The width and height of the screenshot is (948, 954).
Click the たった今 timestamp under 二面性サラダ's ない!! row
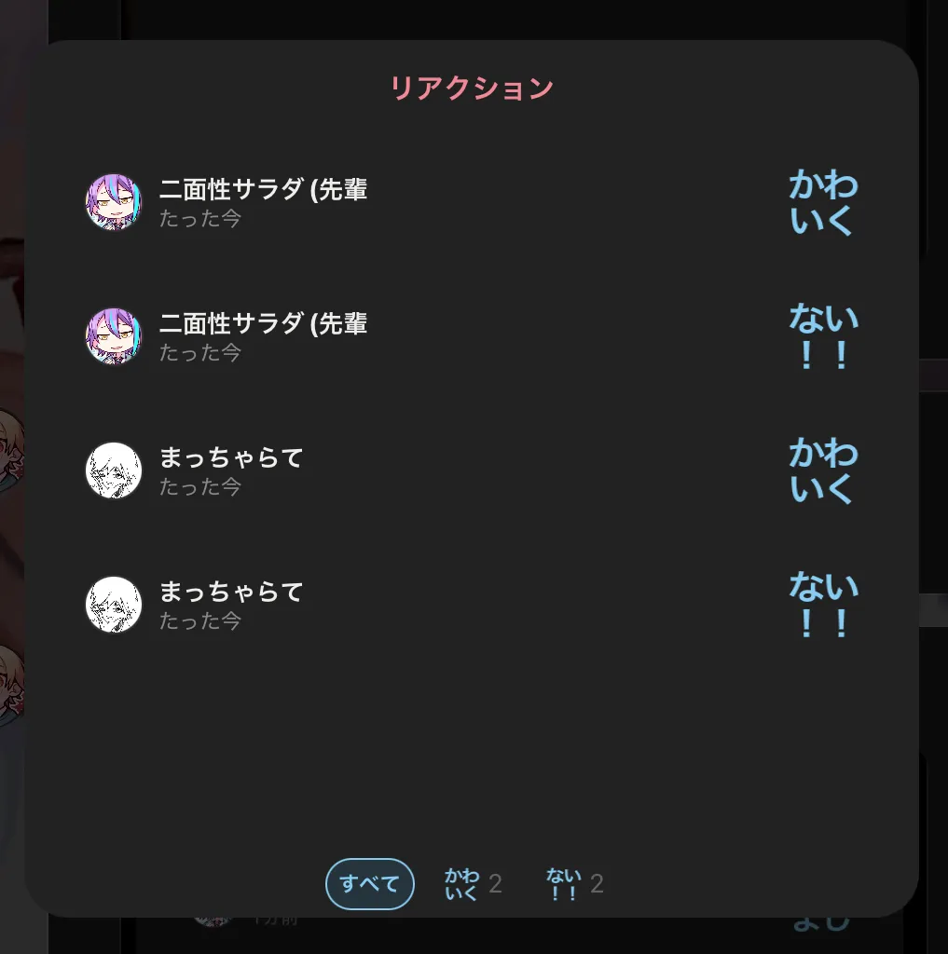(200, 352)
